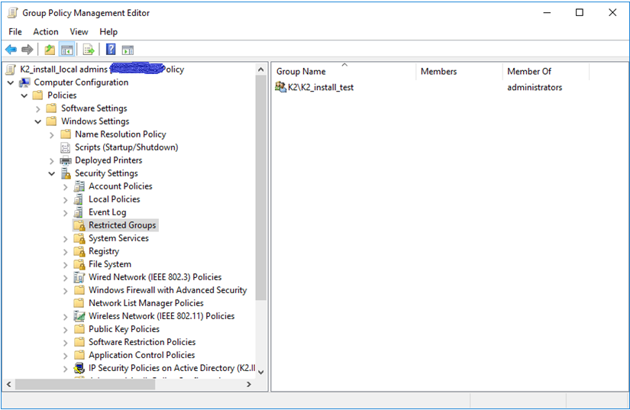Image resolution: width=630 pixels, height=410 pixels.
Task: Click the policy scroll icon at tree root
Action: coord(11,69)
